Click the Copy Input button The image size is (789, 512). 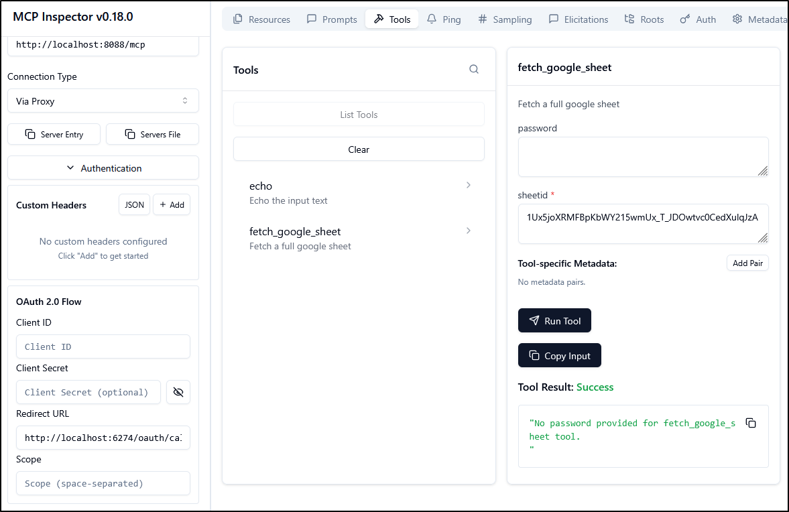tap(559, 356)
